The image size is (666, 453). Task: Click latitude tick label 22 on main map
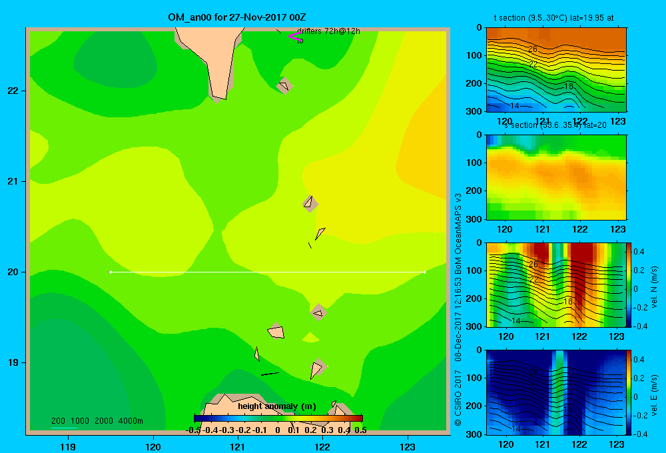point(13,91)
